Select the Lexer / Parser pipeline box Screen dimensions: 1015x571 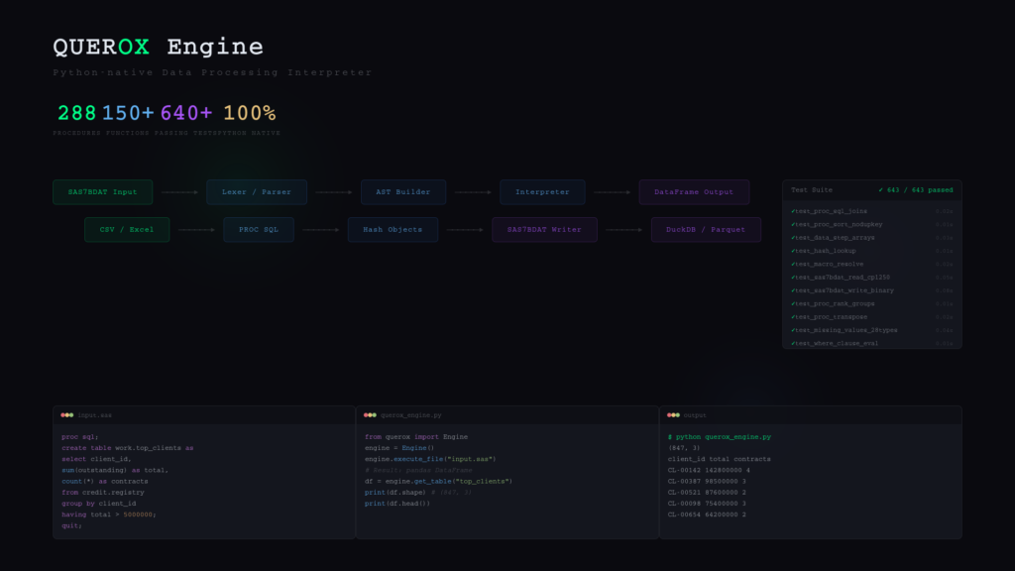(257, 192)
